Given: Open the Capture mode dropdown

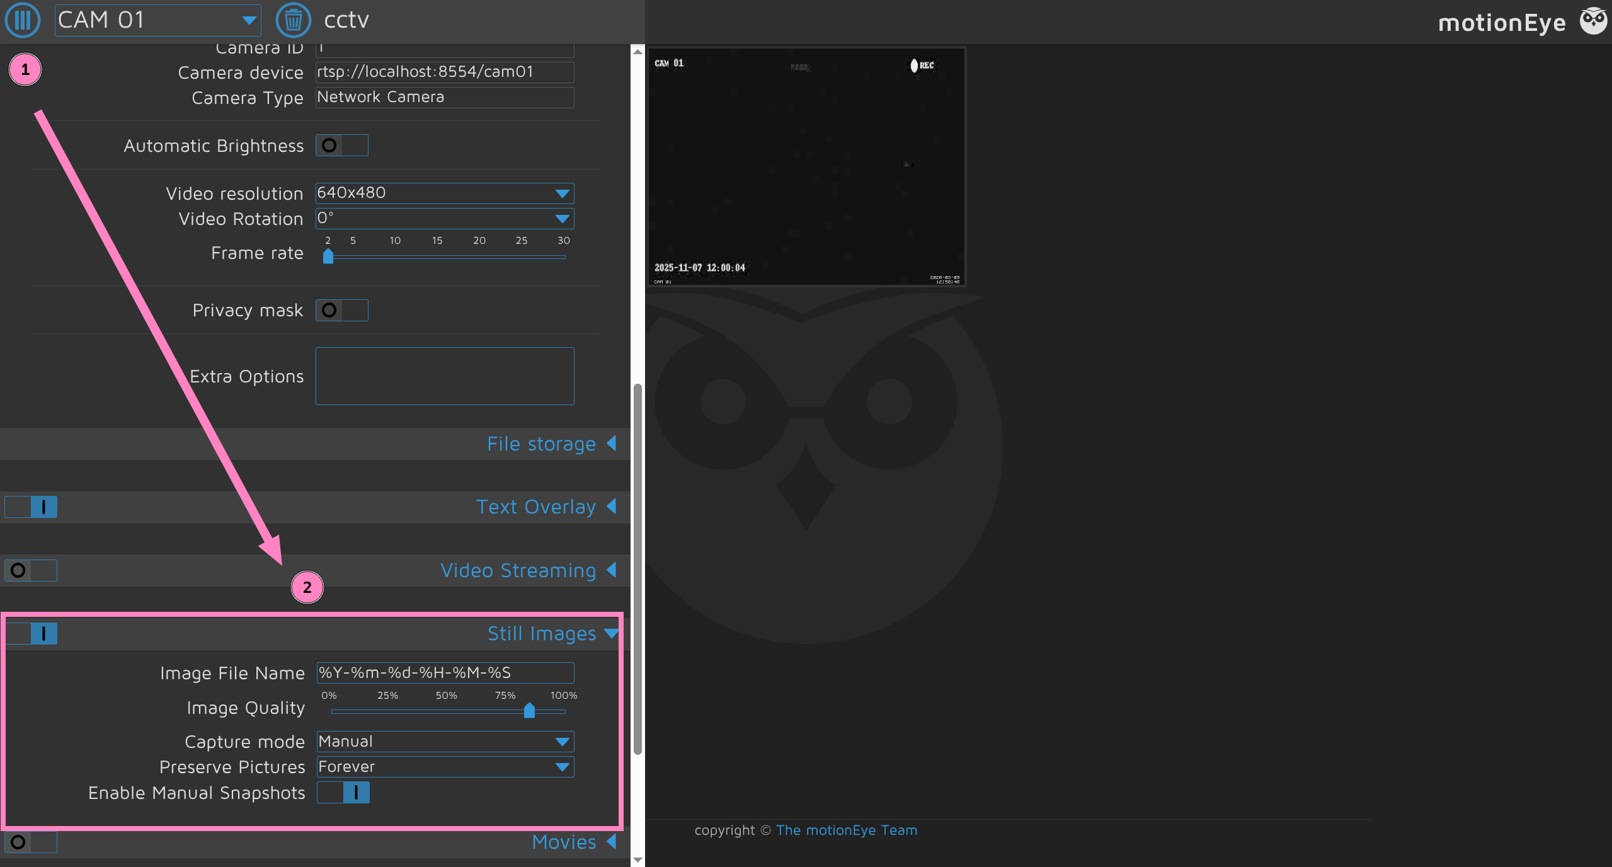Looking at the screenshot, I should pos(444,742).
